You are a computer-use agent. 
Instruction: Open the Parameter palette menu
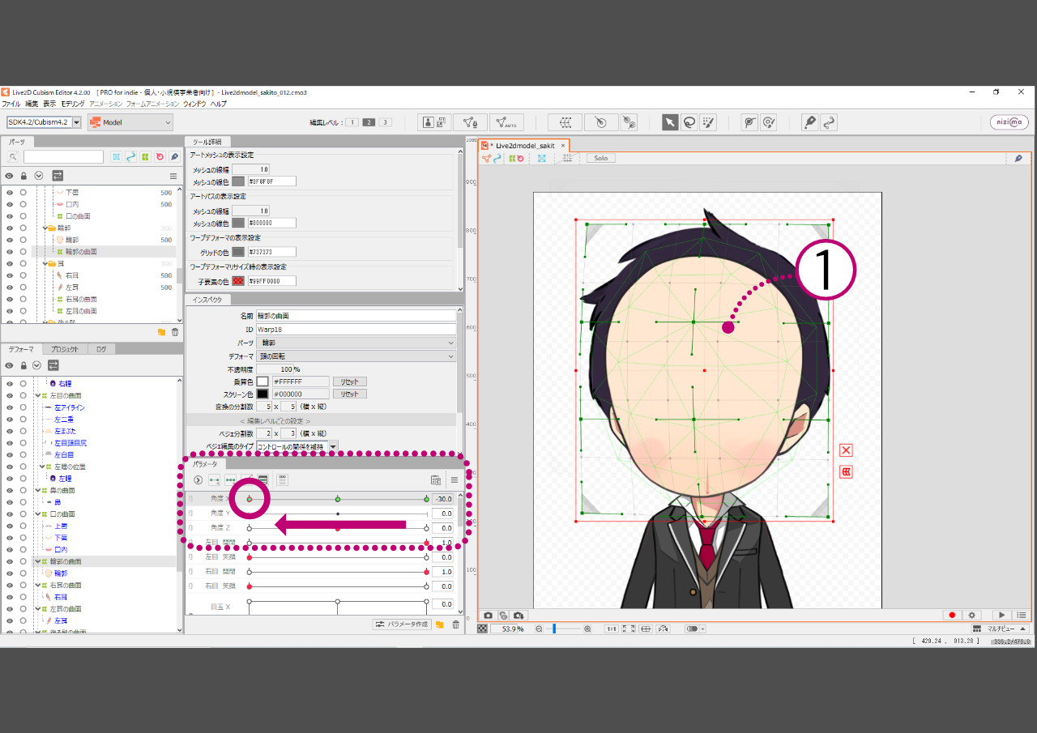point(454,479)
